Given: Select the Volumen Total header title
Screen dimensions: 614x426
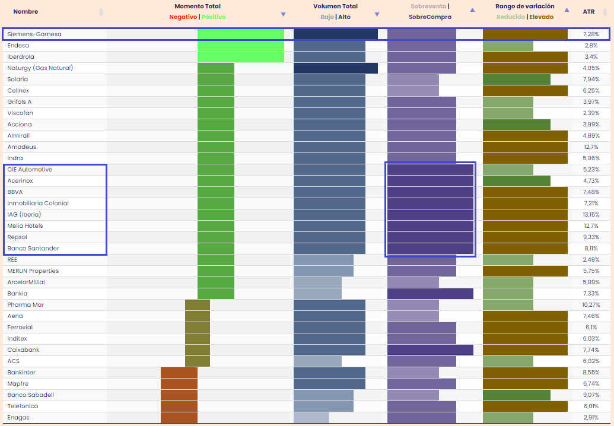Looking at the screenshot, I should pyautogui.click(x=336, y=7).
